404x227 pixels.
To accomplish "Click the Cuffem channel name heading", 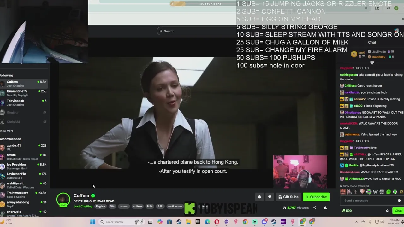I will [81, 195].
